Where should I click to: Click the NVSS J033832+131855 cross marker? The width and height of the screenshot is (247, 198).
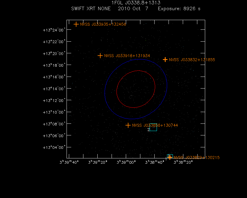(x=165, y=60)
